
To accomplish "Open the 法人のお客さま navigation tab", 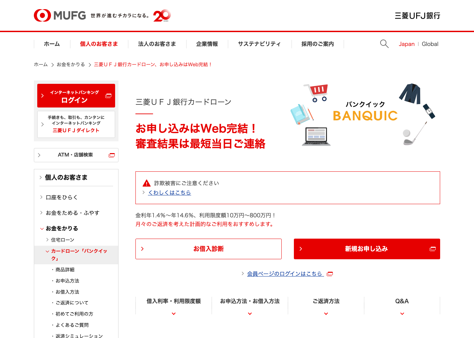I will click(157, 44).
